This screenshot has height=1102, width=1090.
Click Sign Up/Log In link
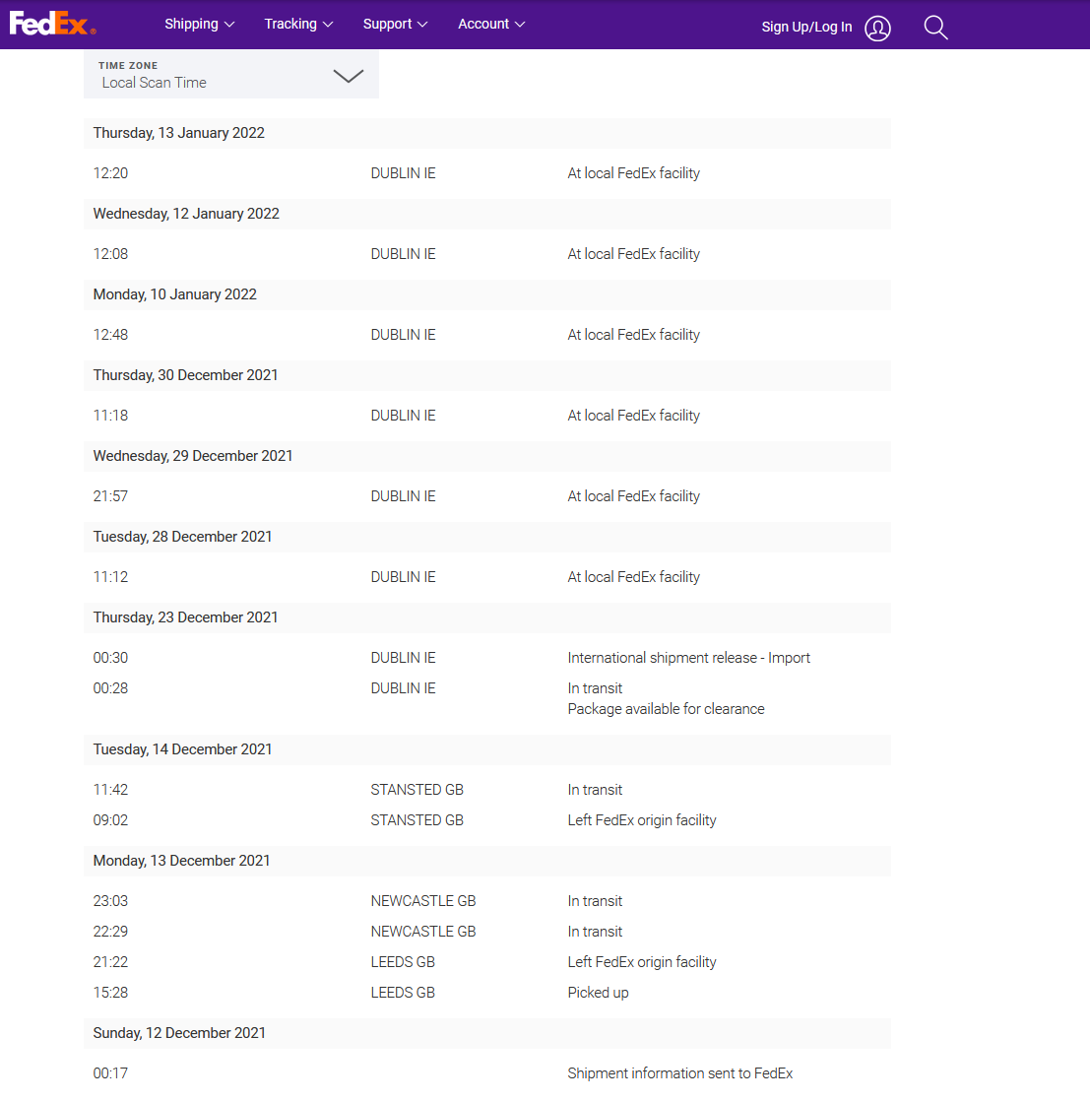point(806,27)
